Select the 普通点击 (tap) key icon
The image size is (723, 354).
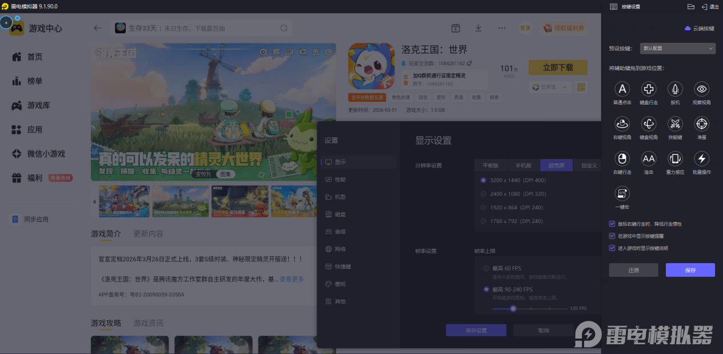coord(622,89)
